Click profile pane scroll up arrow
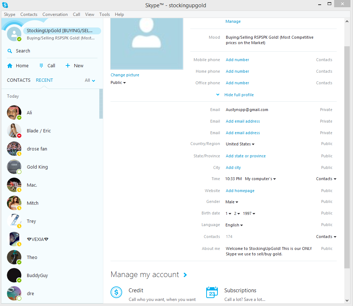Viewport: 353px width, 306px height. pos(347,21)
